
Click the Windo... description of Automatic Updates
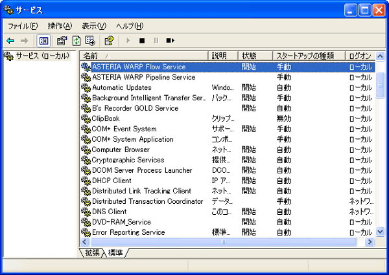222,87
